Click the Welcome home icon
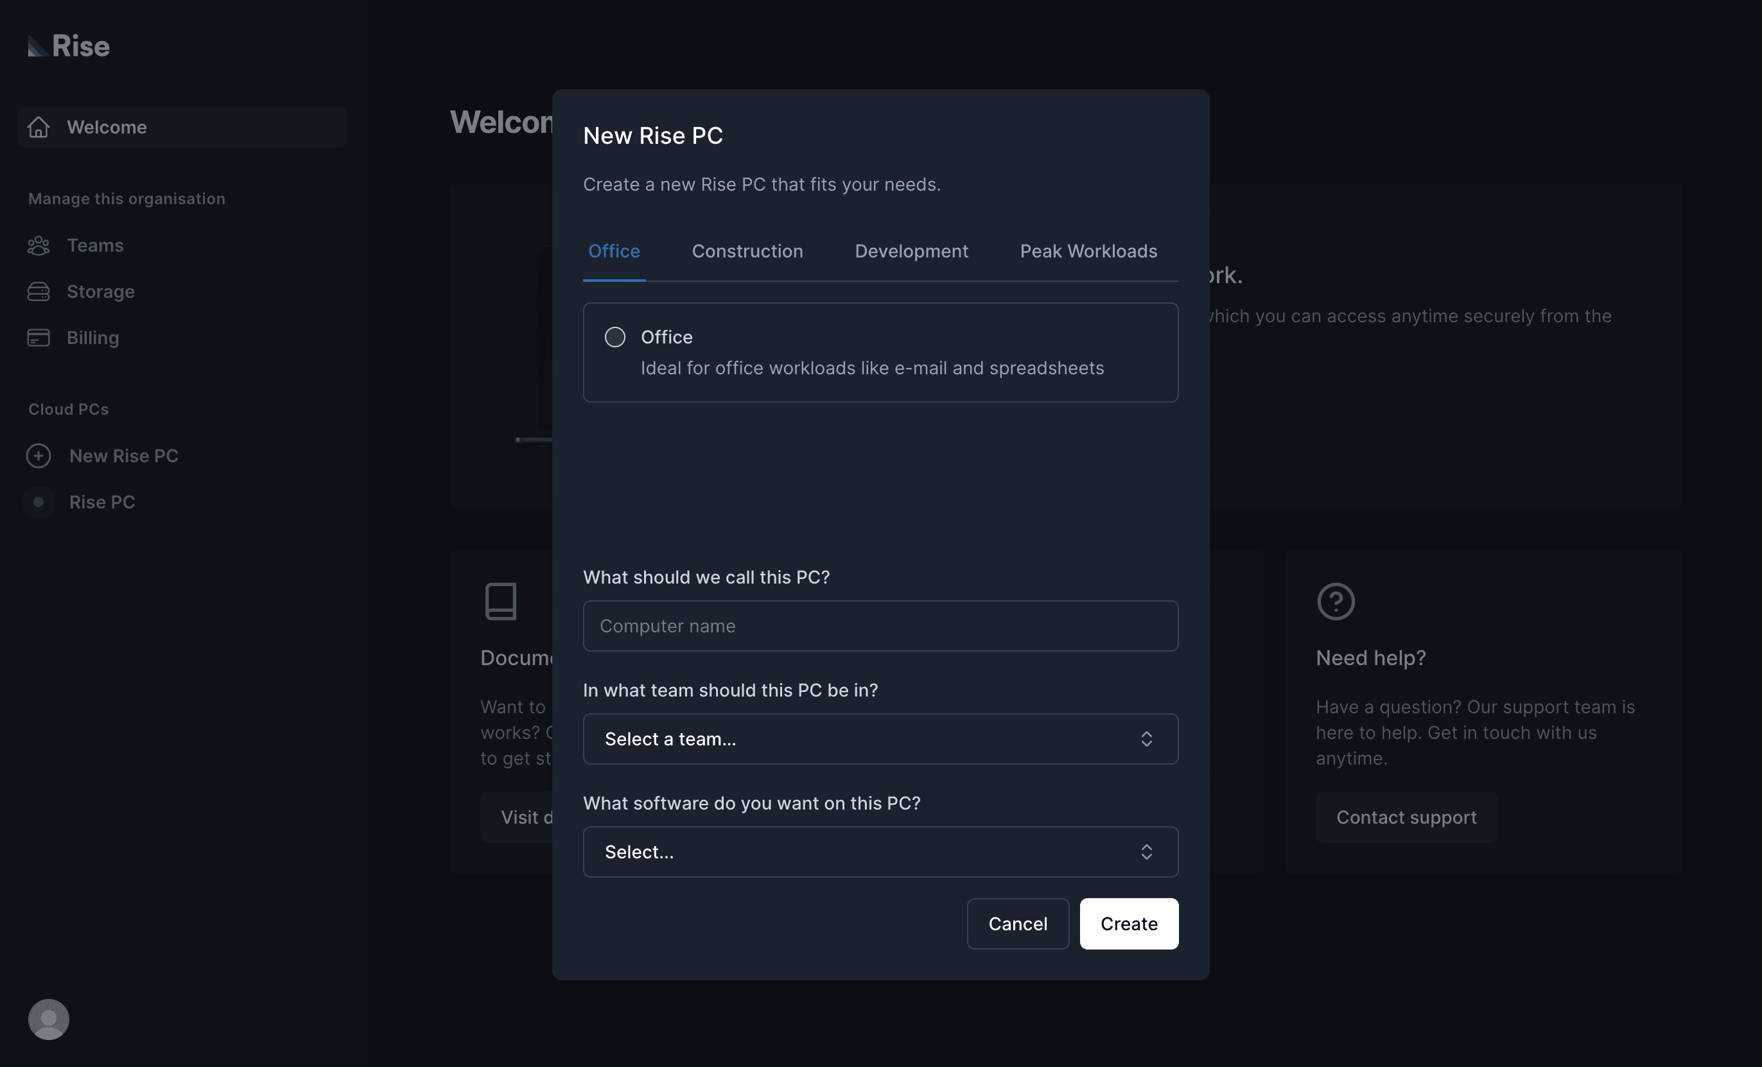This screenshot has height=1067, width=1762. click(x=39, y=127)
